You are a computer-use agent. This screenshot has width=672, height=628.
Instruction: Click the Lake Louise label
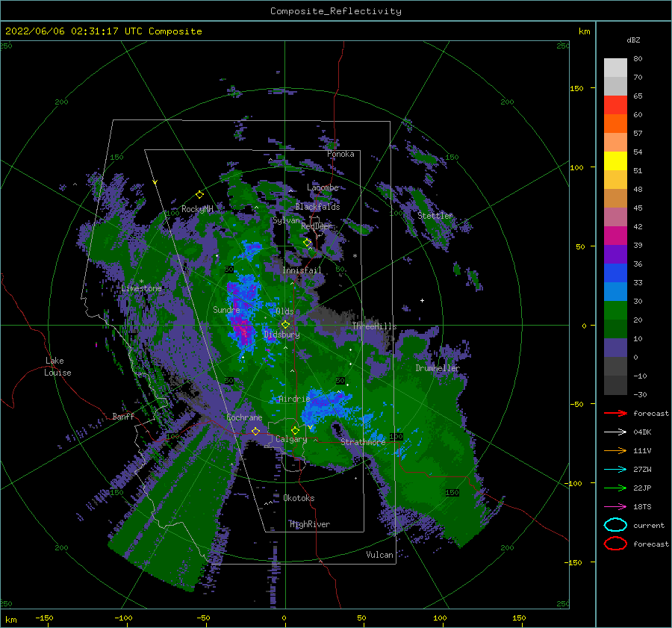(57, 367)
